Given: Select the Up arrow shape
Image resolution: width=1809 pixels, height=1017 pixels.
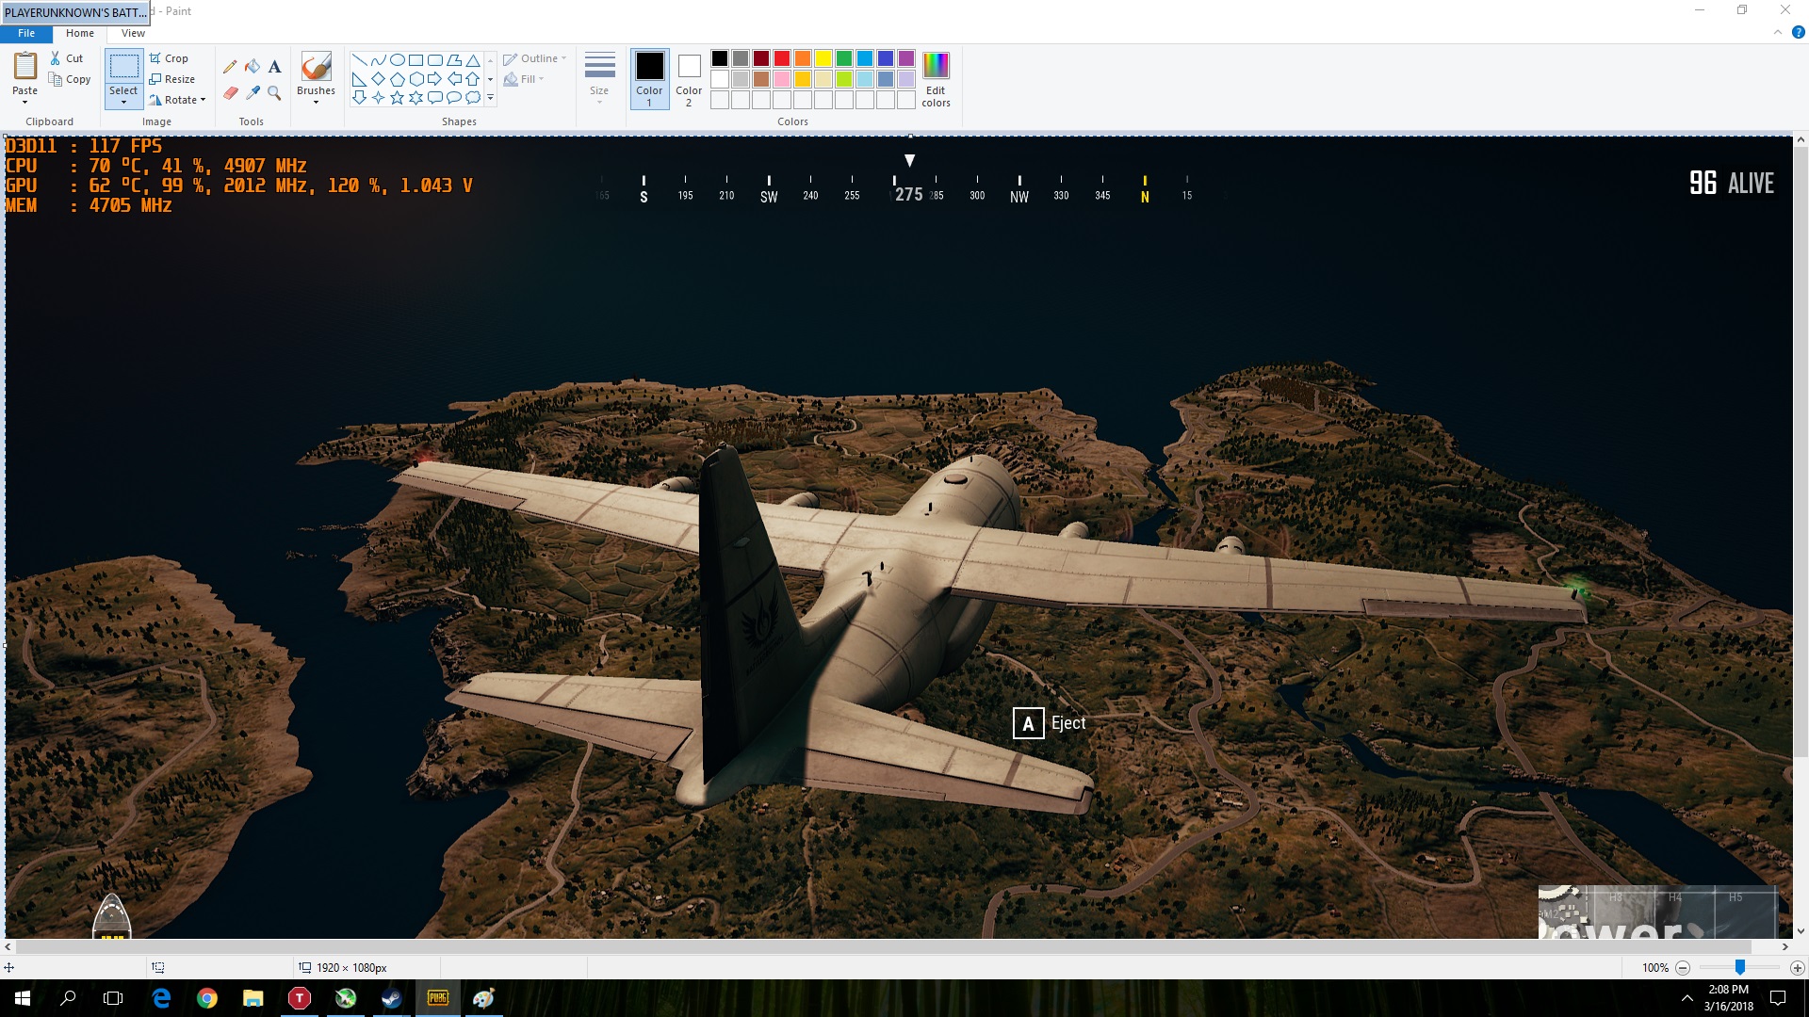Looking at the screenshot, I should click(x=473, y=79).
